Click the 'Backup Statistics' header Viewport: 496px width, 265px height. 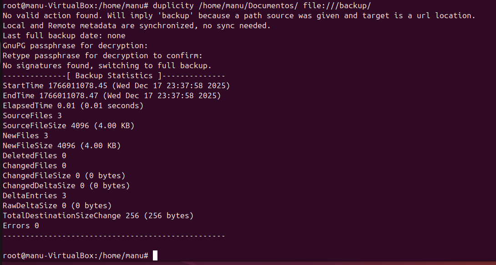(x=114, y=75)
